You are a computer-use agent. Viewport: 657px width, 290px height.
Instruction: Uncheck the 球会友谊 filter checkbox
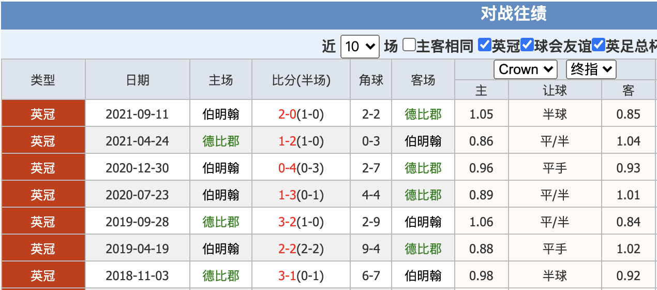pos(527,45)
